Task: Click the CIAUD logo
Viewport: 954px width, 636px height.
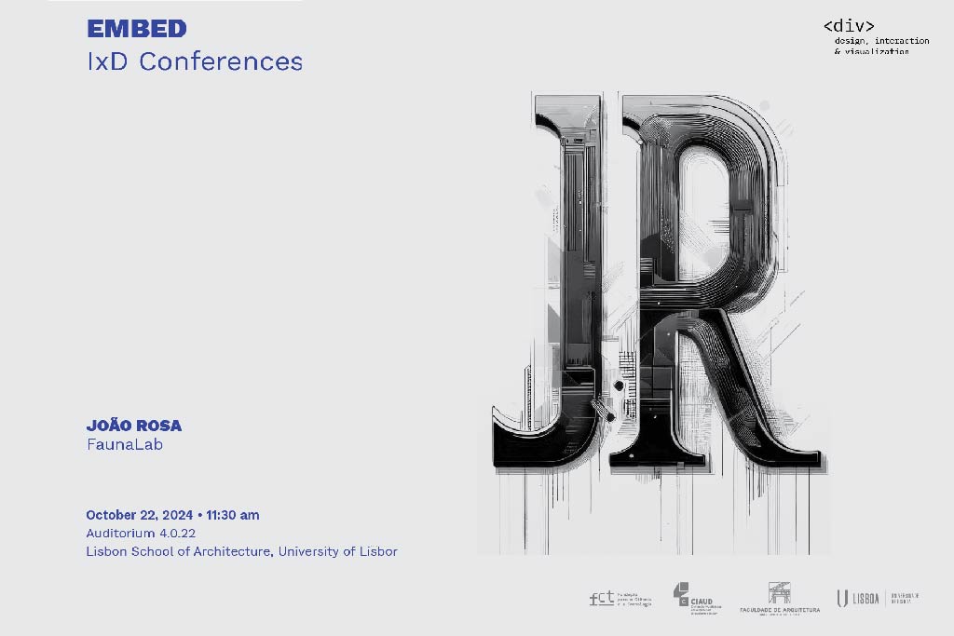Action: (x=697, y=599)
